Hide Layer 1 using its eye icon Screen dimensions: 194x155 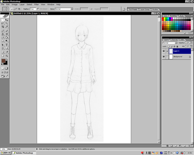coord(164,51)
